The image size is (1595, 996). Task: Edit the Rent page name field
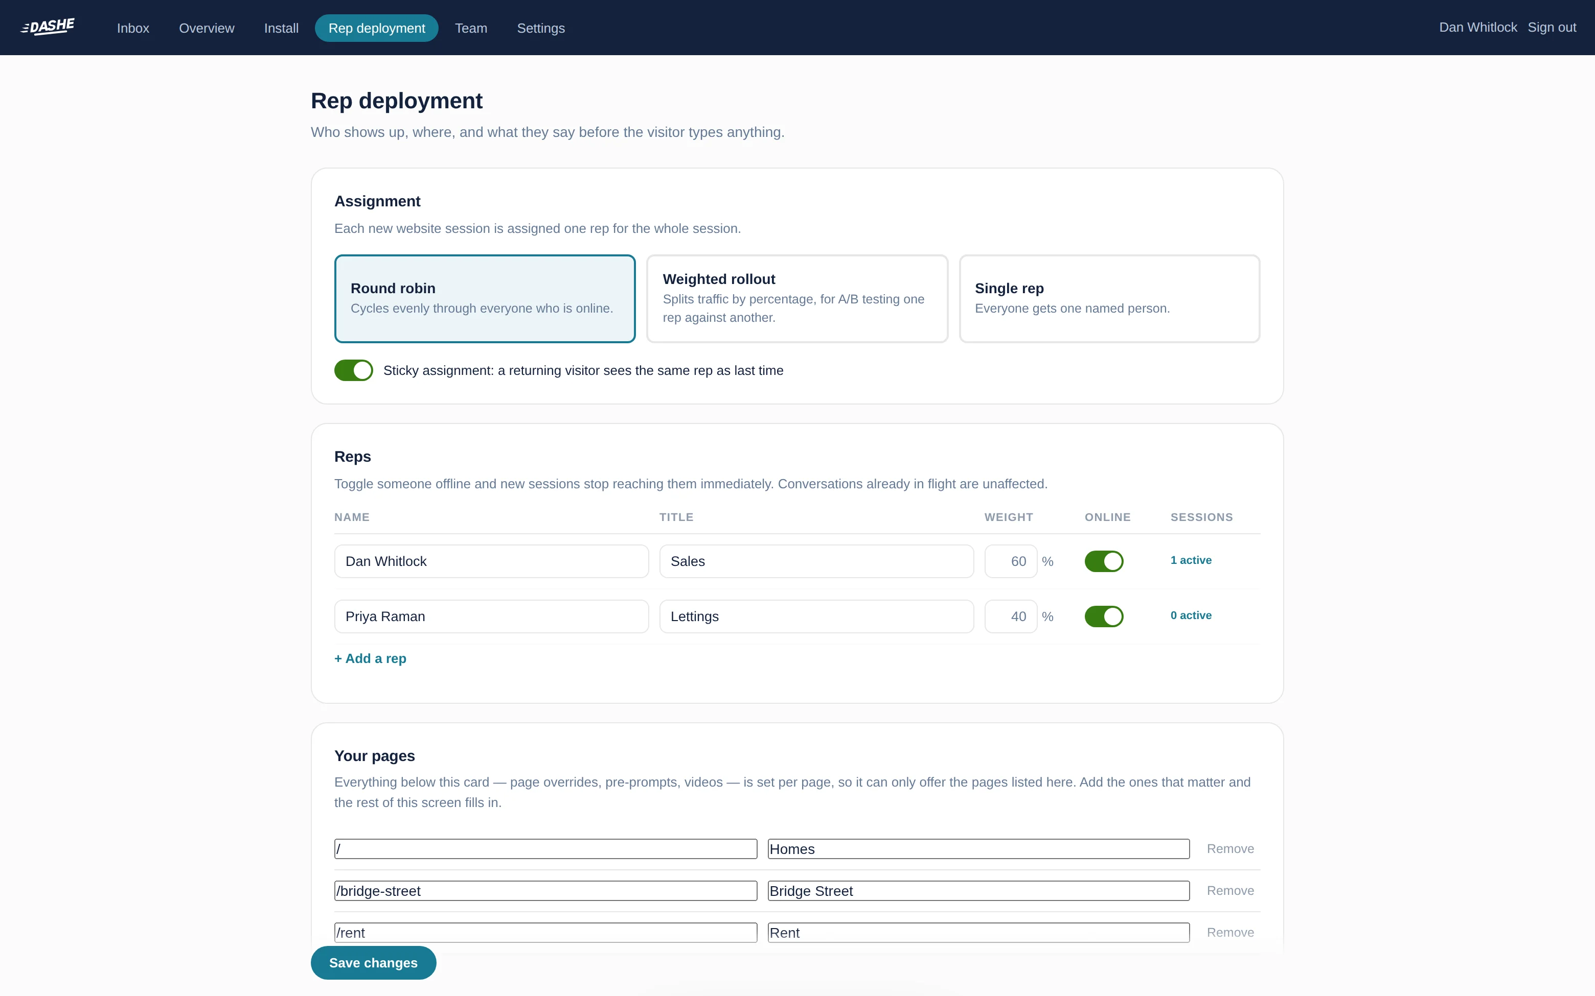978,933
